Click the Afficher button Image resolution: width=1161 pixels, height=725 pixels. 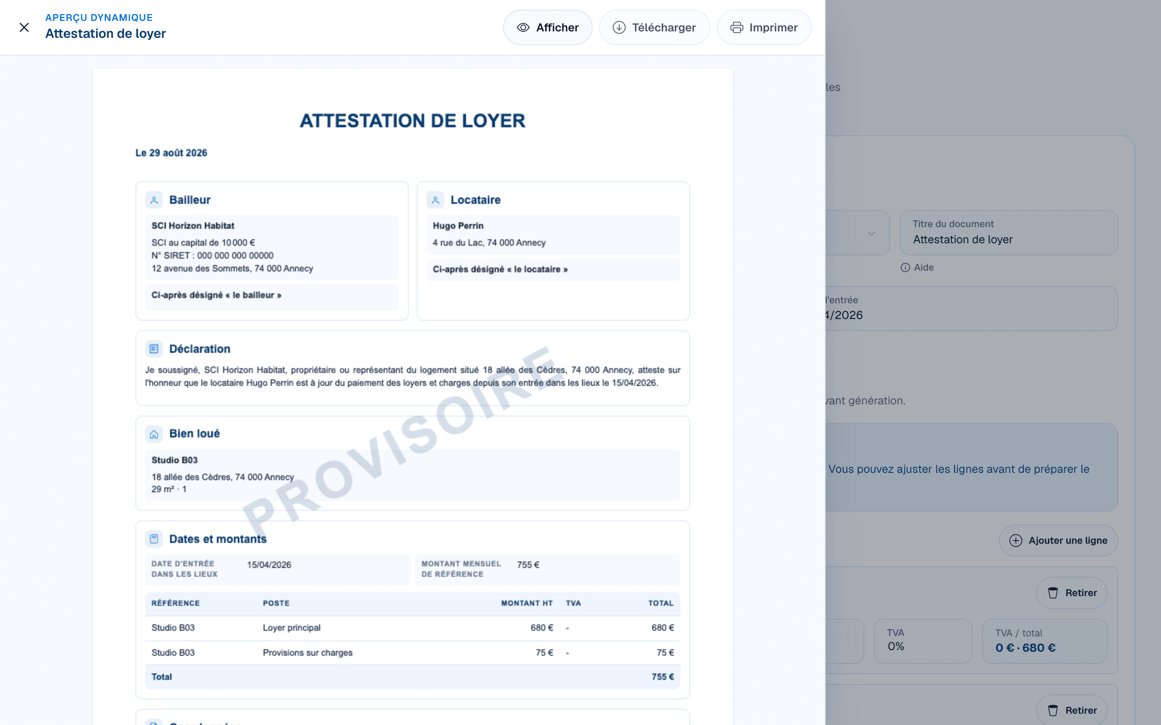point(547,27)
